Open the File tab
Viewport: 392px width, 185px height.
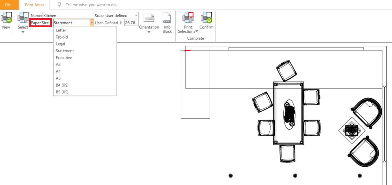coord(8,5)
